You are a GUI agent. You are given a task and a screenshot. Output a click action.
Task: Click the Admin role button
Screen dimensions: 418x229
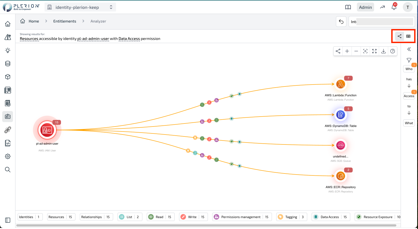[x=365, y=7]
